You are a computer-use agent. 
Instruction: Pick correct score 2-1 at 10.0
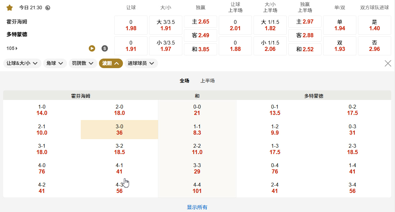tap(42, 130)
